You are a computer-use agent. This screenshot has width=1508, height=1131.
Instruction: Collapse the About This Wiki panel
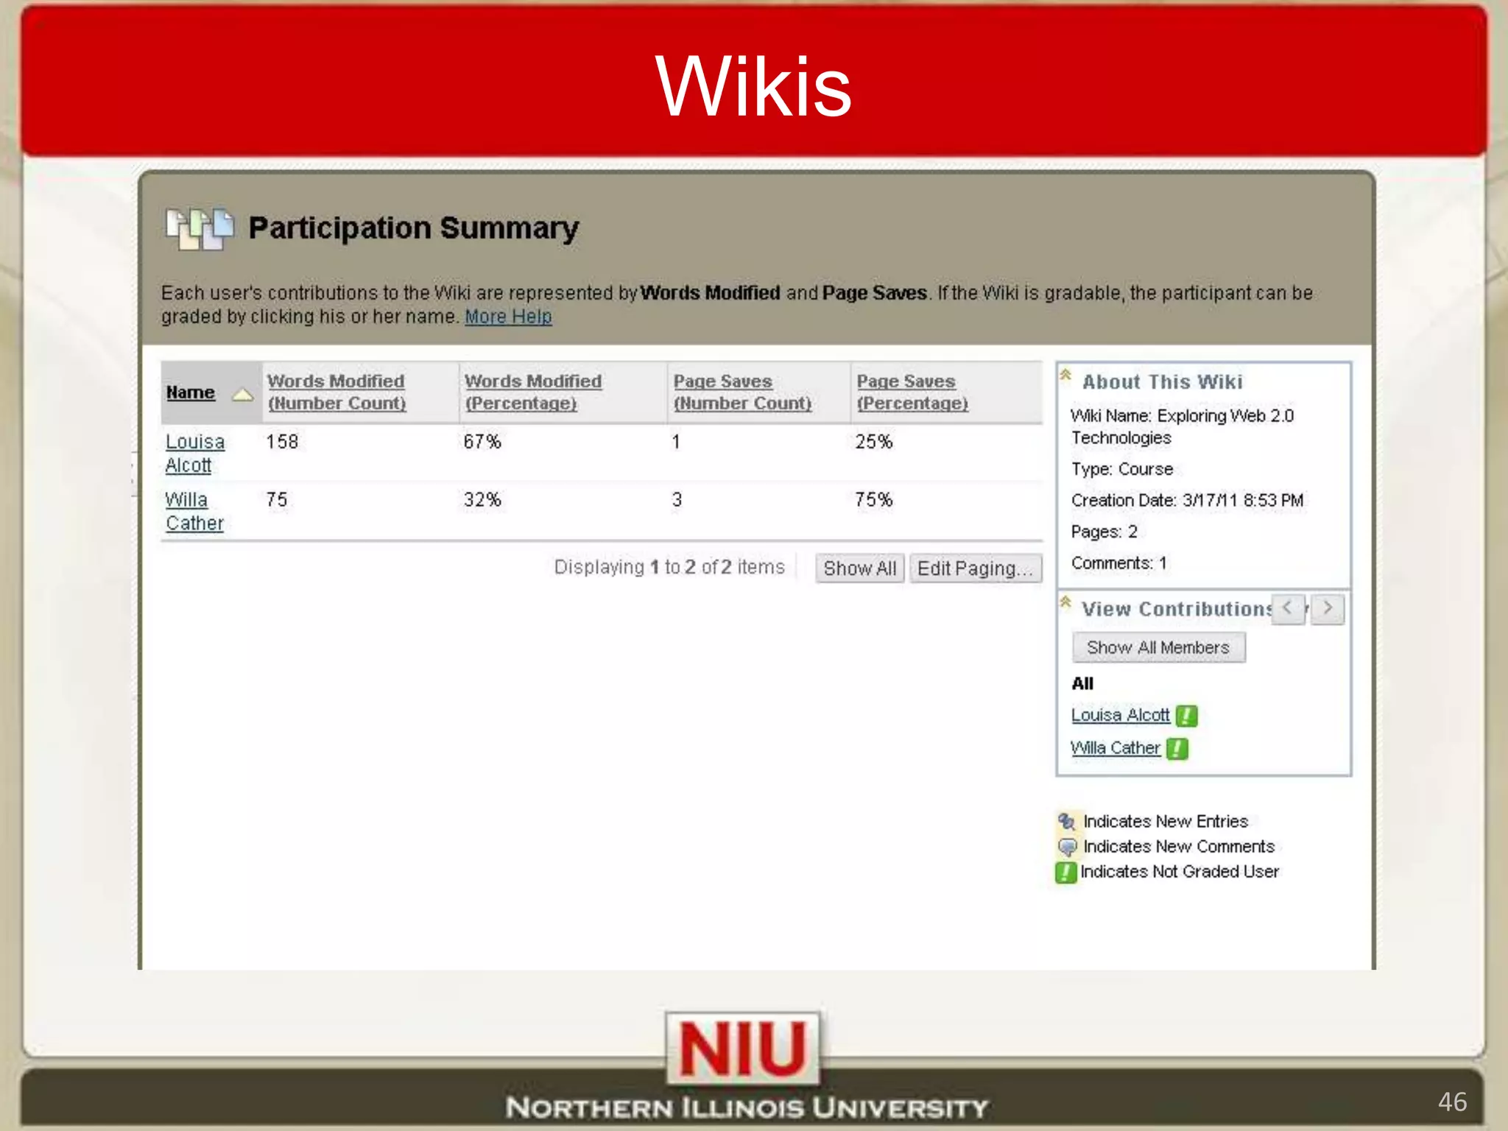click(x=1065, y=376)
